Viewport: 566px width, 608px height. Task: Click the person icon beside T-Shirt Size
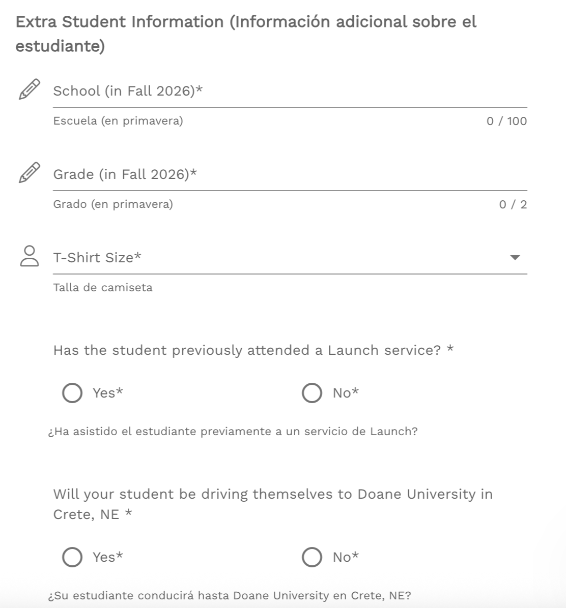tap(30, 256)
